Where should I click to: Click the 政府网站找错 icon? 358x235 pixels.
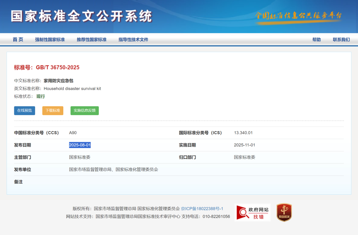(x=253, y=213)
